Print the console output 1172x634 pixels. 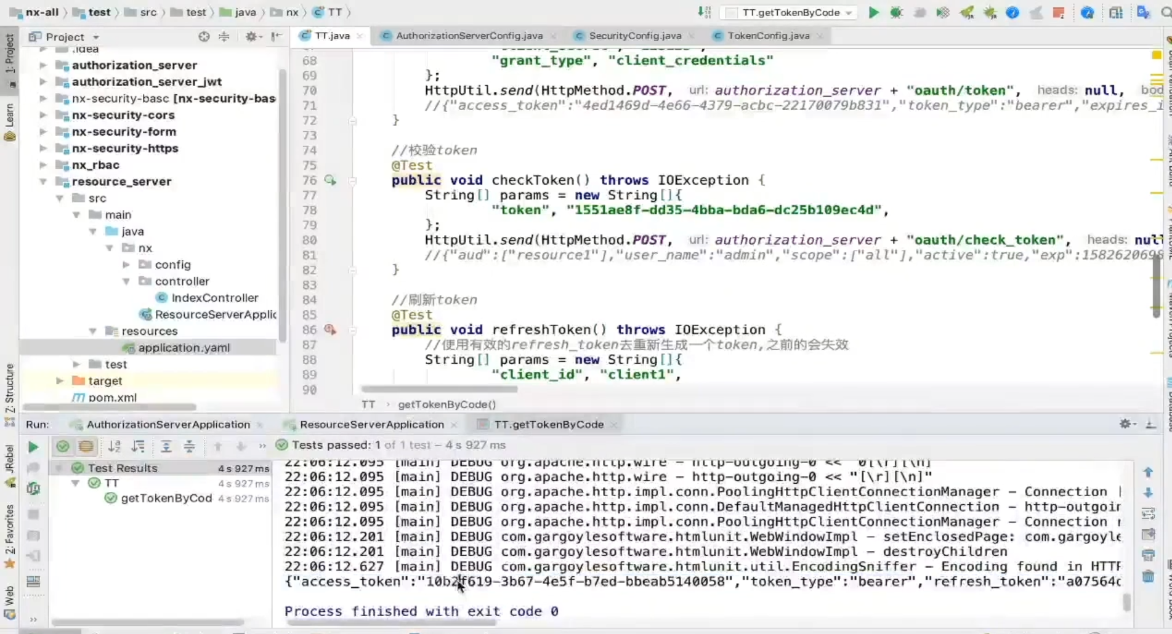(1148, 555)
